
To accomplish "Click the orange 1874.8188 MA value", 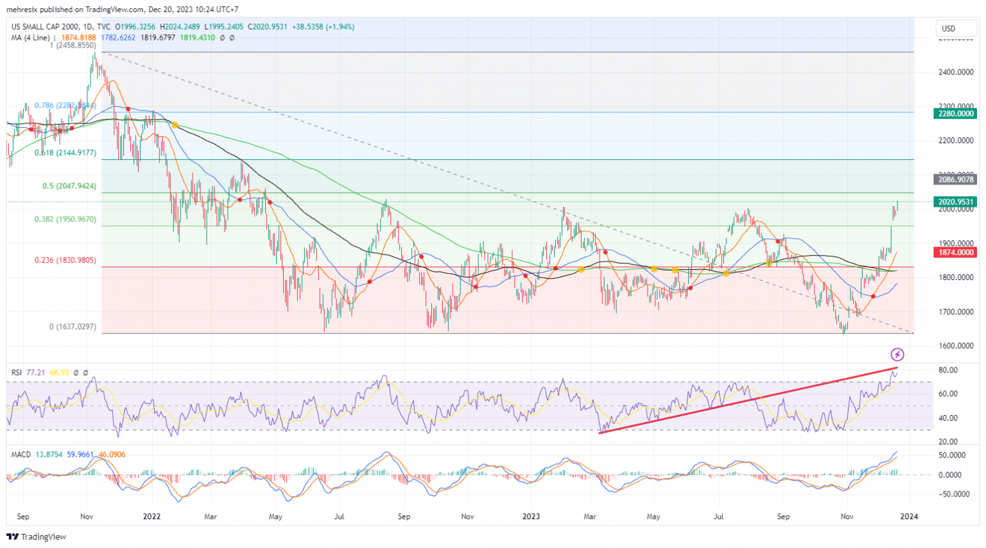I will [x=78, y=38].
